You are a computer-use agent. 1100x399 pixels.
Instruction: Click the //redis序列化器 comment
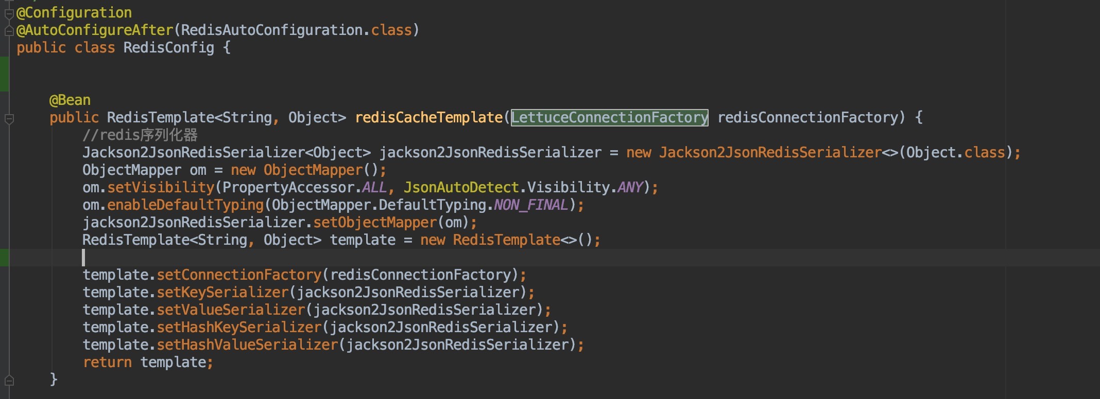pyautogui.click(x=140, y=135)
